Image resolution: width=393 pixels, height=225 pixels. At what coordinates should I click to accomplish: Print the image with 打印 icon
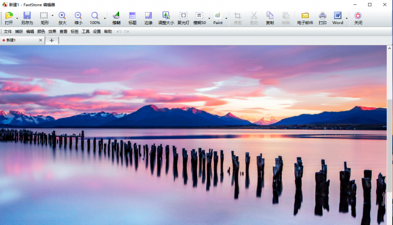click(x=323, y=18)
